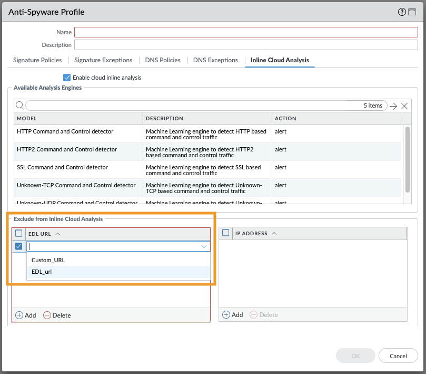Select Custom_URL from the dropdown list
The height and width of the screenshot is (374, 426).
point(48,260)
